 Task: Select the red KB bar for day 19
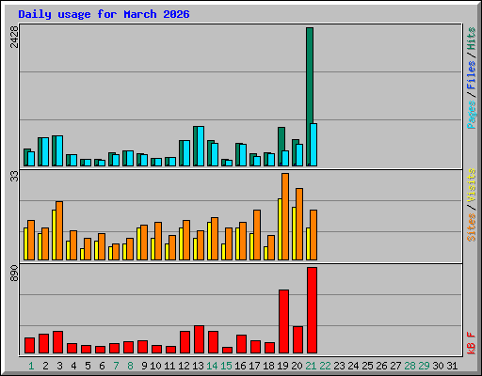click(x=283, y=321)
